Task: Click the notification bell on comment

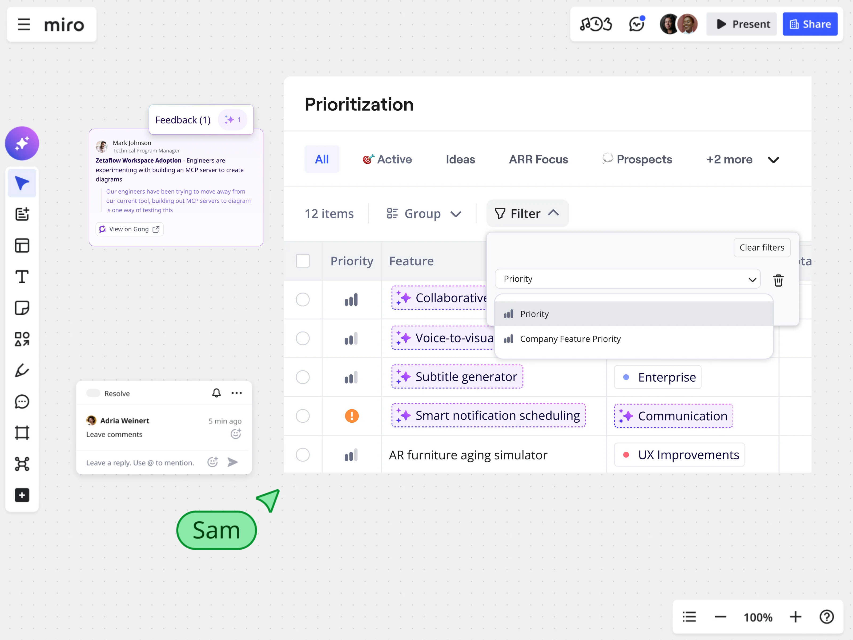Action: tap(216, 393)
